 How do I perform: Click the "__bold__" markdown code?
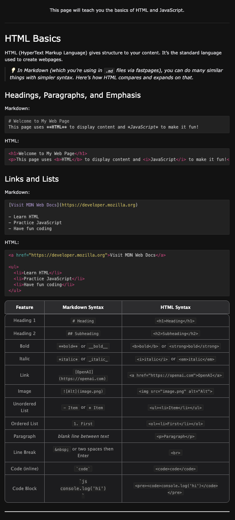pos(98,346)
